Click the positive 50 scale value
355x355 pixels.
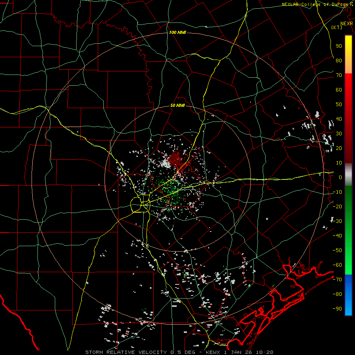coord(339,105)
